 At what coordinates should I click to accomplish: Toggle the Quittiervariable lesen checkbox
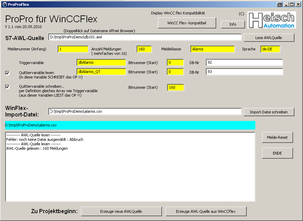coord(8,73)
